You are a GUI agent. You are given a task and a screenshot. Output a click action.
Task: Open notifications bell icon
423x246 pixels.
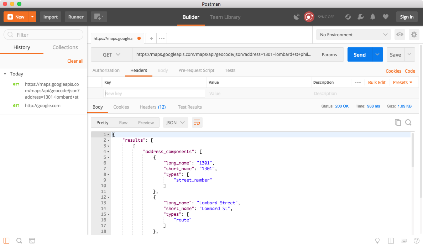point(373,17)
